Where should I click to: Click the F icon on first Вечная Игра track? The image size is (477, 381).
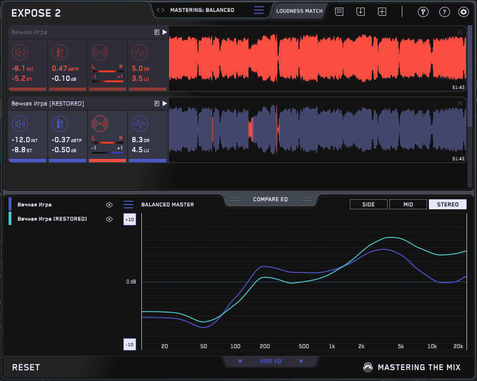click(x=157, y=32)
